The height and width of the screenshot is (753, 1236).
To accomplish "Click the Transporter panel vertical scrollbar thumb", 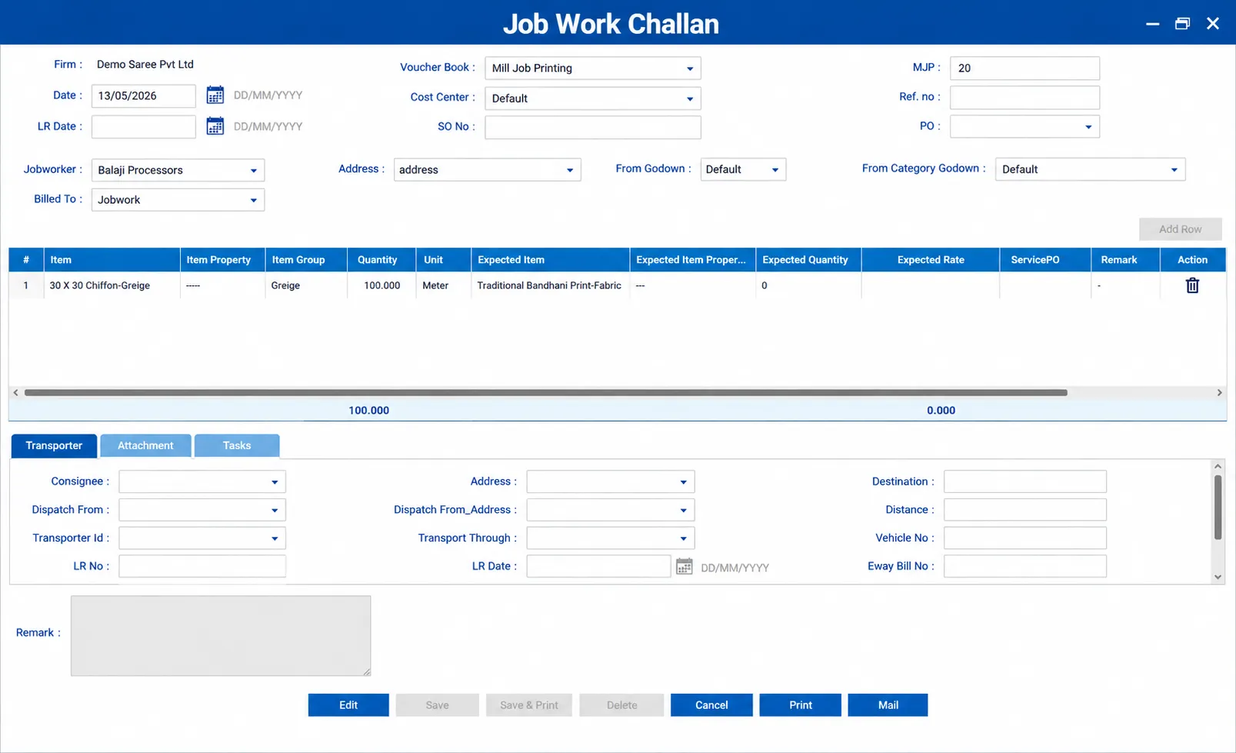I will click(x=1218, y=508).
